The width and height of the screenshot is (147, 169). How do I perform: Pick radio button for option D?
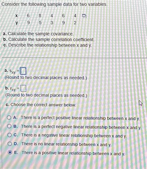coord(10,144)
